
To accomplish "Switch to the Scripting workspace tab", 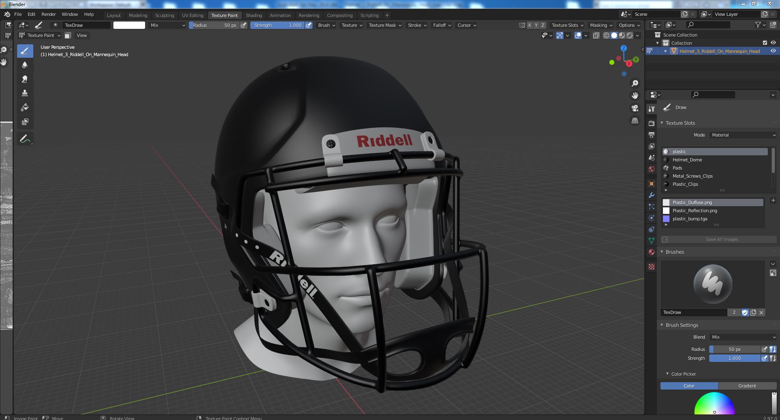I will click(369, 15).
